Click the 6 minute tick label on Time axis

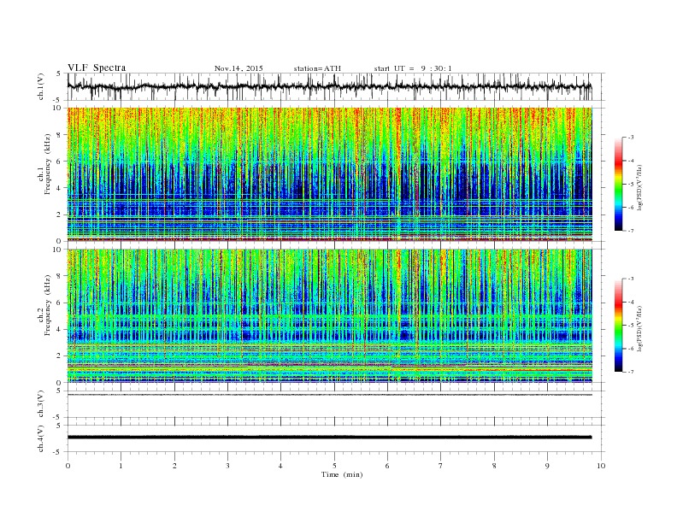pyautogui.click(x=387, y=466)
